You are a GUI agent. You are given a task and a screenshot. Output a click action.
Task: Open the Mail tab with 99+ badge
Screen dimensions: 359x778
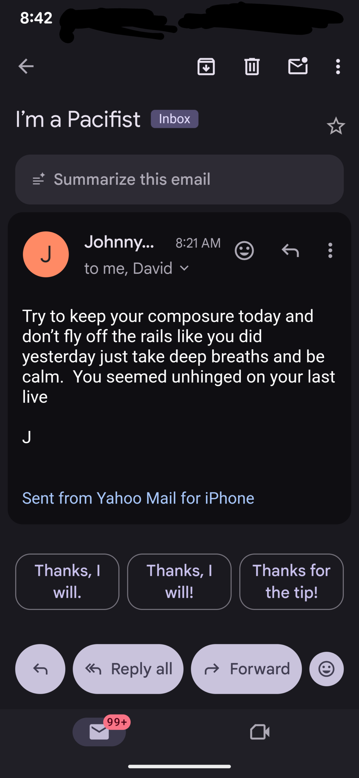pyautogui.click(x=99, y=732)
